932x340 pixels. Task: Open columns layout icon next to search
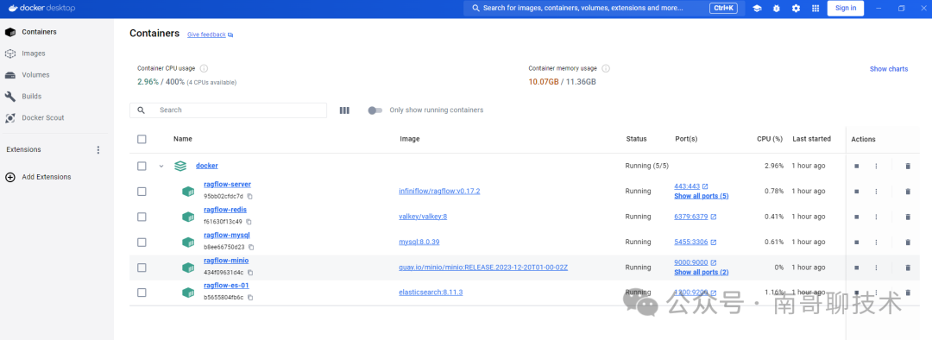(344, 110)
